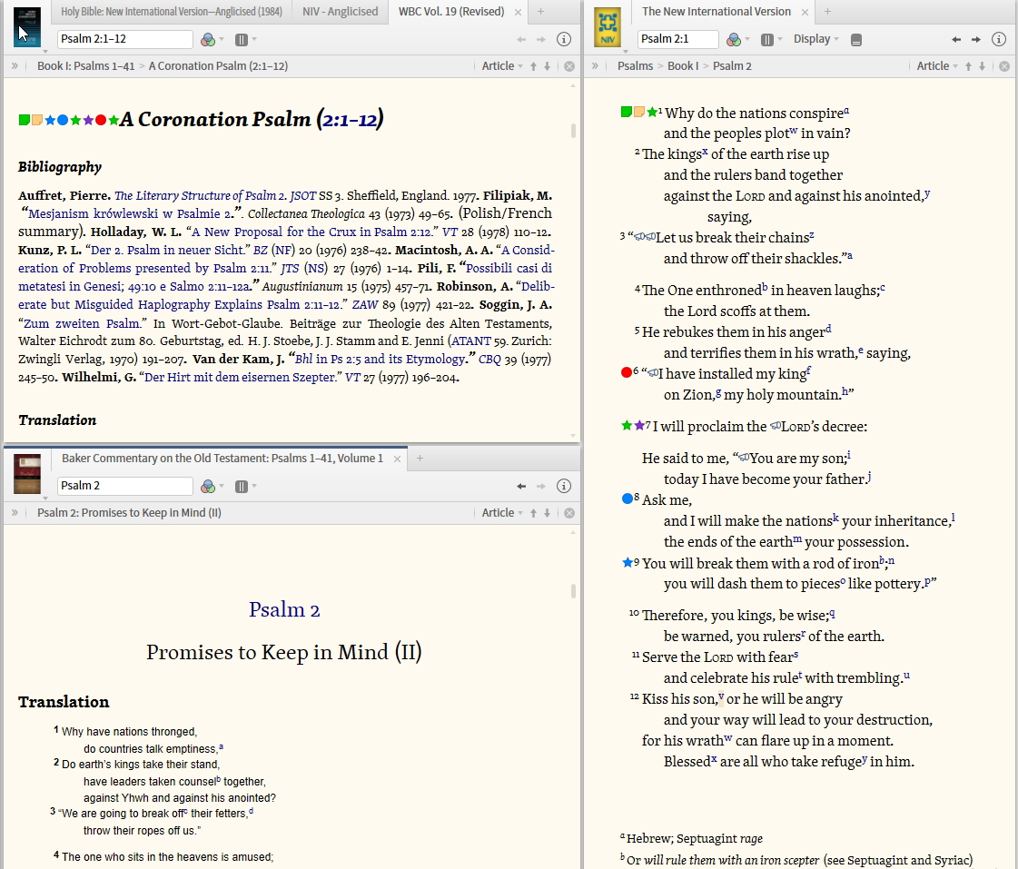
Task: Click the Baker Commentary book cover icon
Action: pos(27,474)
